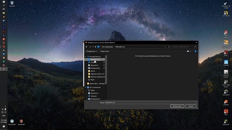Select Загрузки under quick access
This screenshot has width=232, height=130.
pos(94,62)
